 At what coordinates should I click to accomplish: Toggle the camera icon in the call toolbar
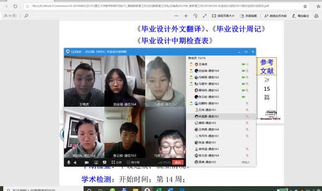point(87,162)
